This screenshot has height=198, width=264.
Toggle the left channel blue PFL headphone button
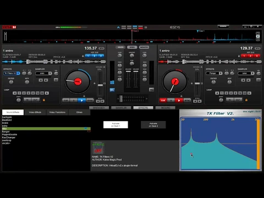click(112, 90)
